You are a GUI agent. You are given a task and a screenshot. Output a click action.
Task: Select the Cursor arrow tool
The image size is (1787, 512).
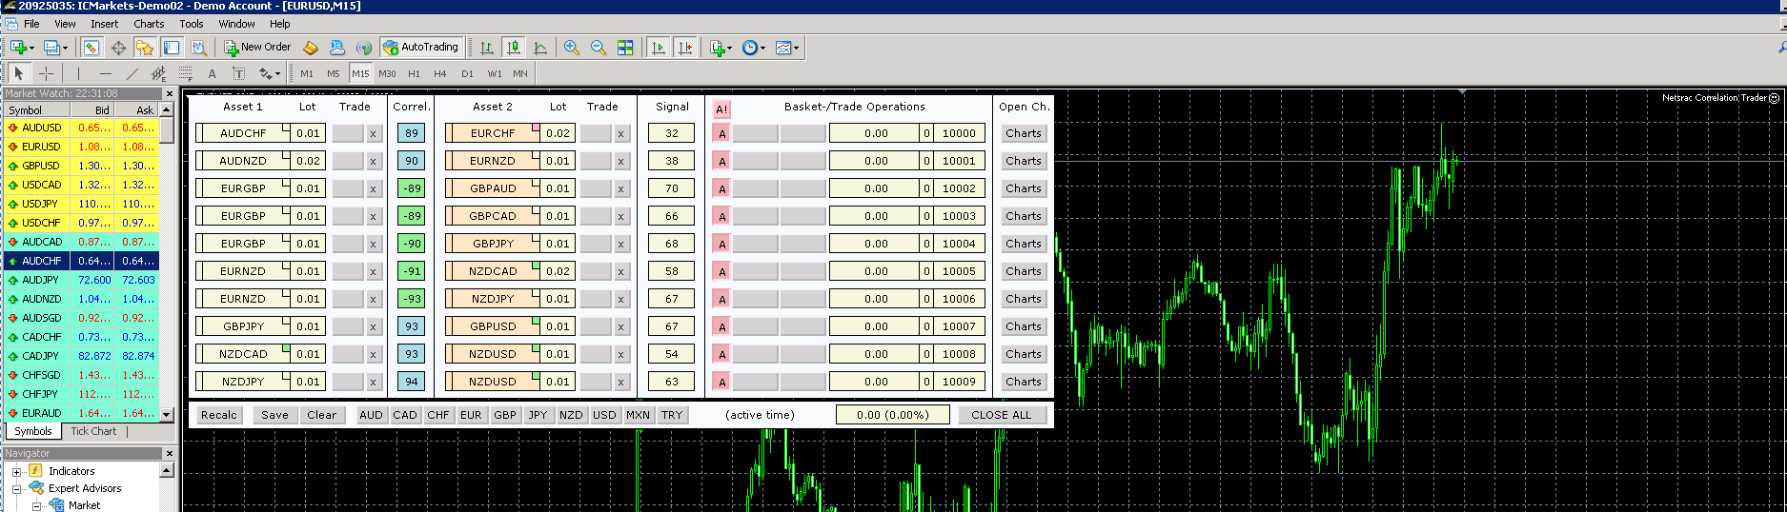pos(18,73)
